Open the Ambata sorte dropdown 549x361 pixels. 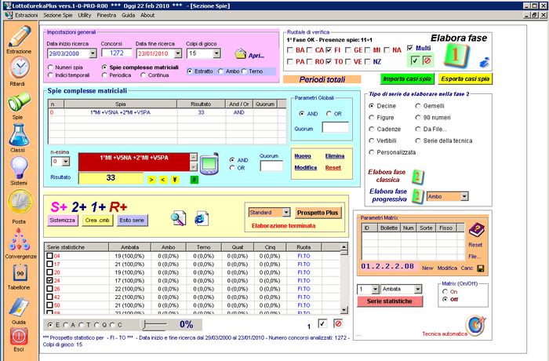click(418, 289)
